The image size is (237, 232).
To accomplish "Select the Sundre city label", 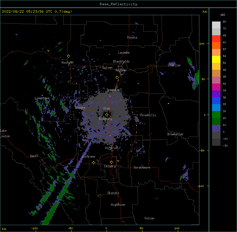I will 80,108.
